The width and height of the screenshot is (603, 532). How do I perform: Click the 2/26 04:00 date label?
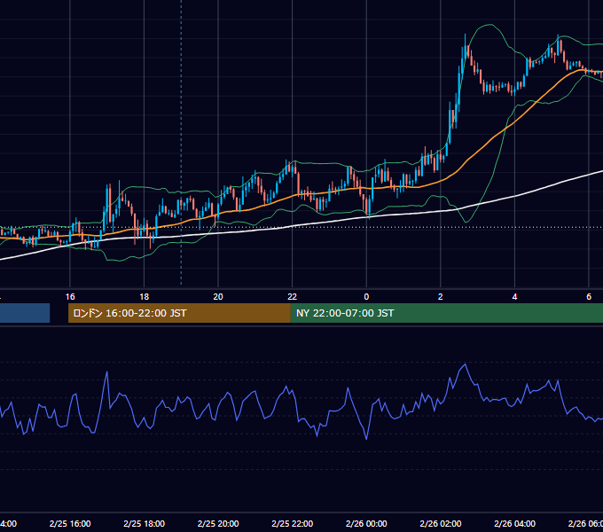pyautogui.click(x=514, y=523)
